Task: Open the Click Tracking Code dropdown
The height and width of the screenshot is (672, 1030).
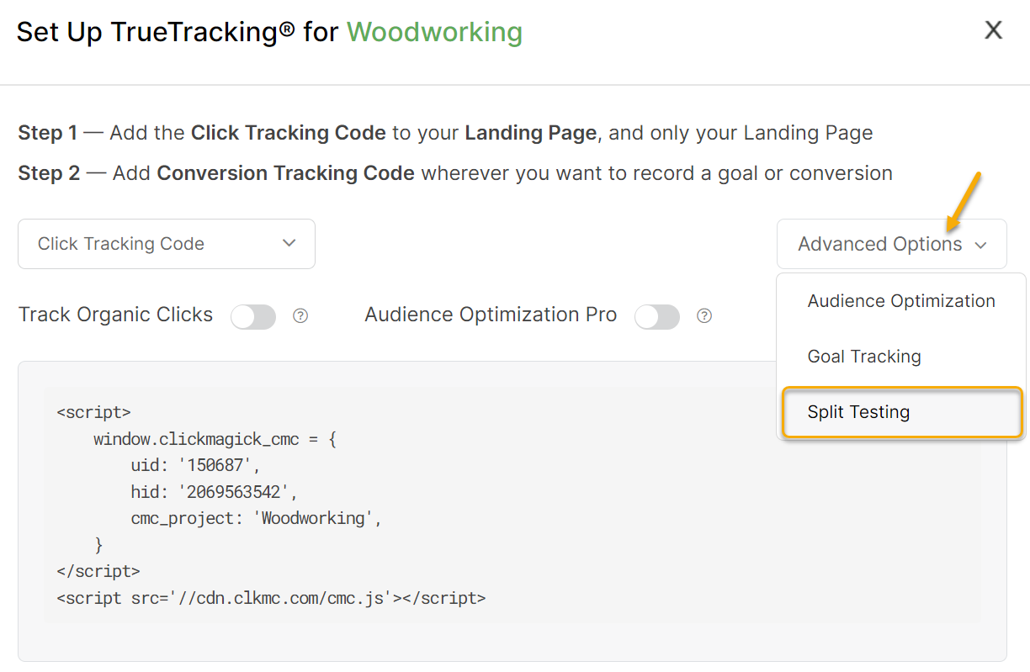Action: coord(167,244)
